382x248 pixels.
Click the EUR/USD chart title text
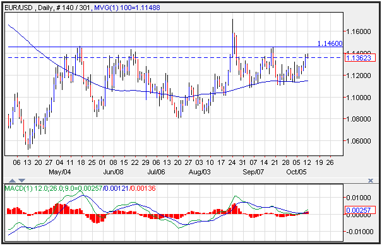click(18, 8)
